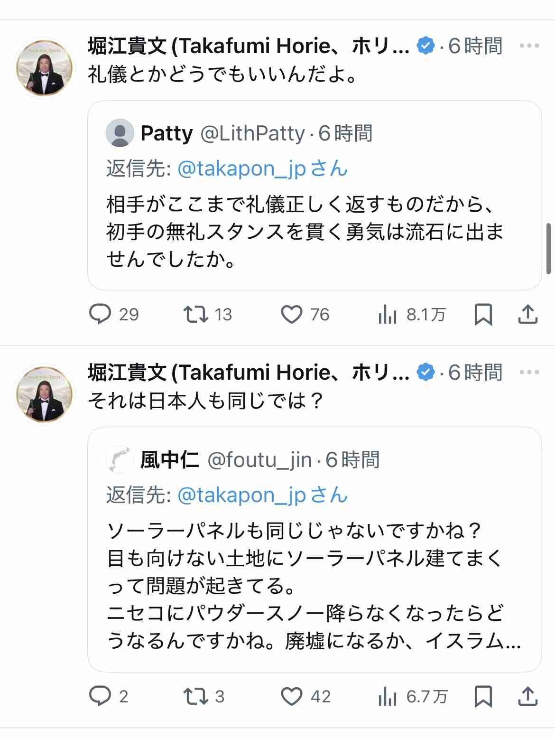The width and height of the screenshot is (555, 738).
Task: Open @takapon_jp link in 風中仁's quoted reply
Action: point(241,495)
